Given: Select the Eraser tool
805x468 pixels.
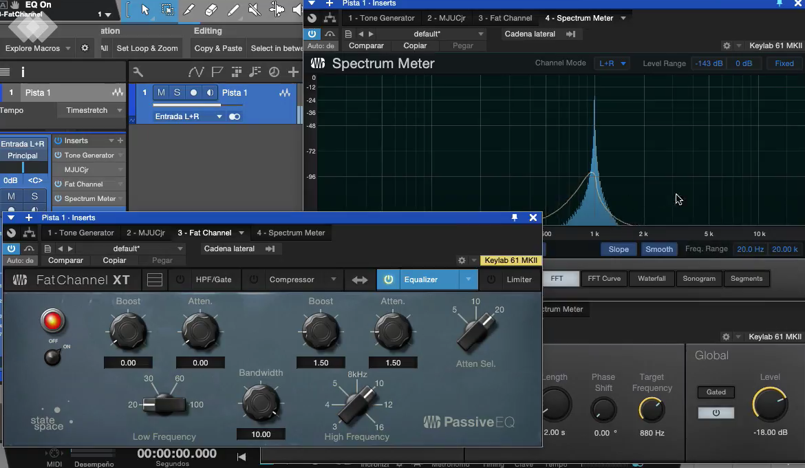Looking at the screenshot, I should (211, 10).
